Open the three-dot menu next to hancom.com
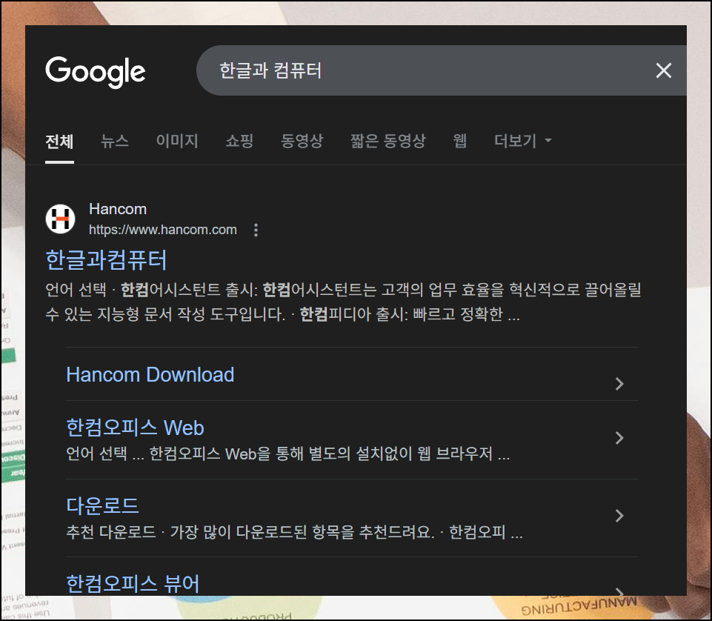712x621 pixels. [256, 230]
